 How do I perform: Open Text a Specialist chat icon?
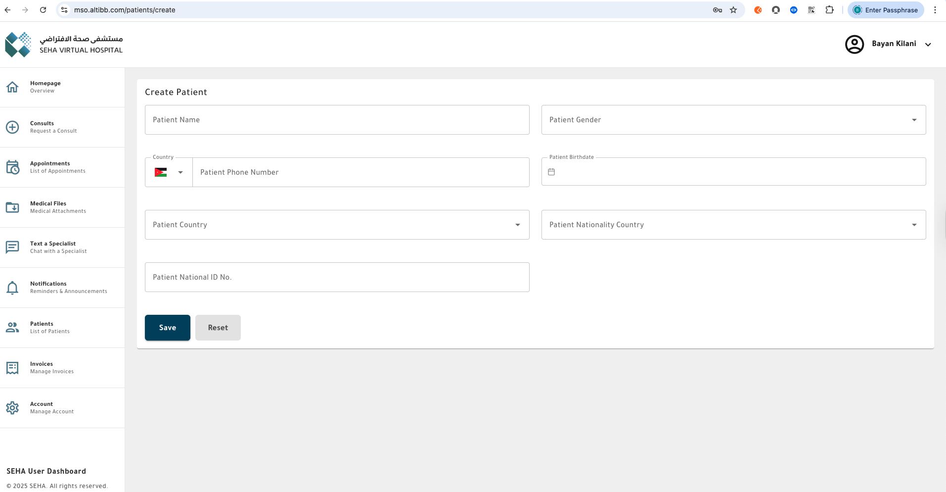click(x=12, y=247)
